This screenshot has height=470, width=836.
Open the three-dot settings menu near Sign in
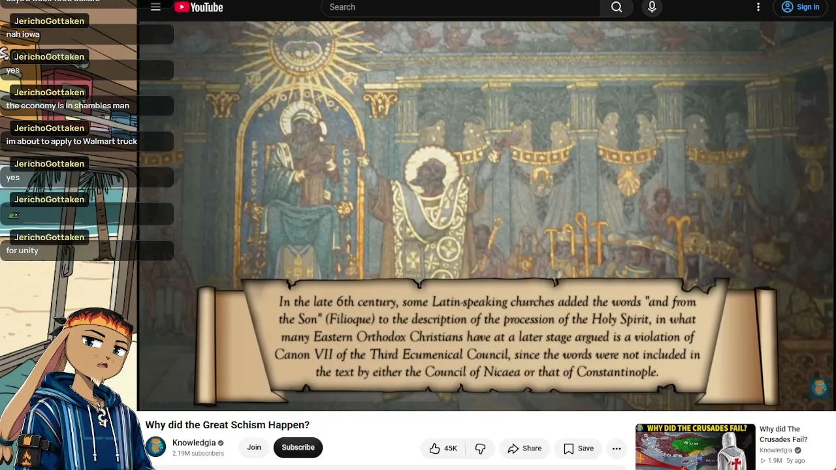[x=758, y=7]
